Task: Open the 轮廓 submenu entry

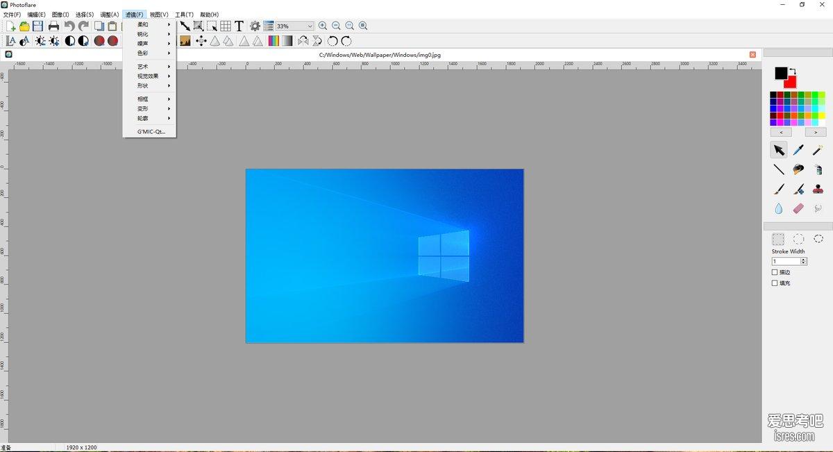Action: click(149, 118)
